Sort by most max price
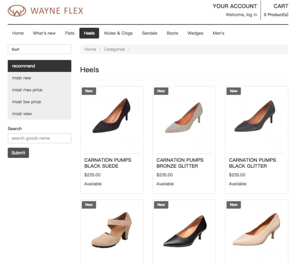This screenshot has width=291, height=265. click(x=27, y=90)
